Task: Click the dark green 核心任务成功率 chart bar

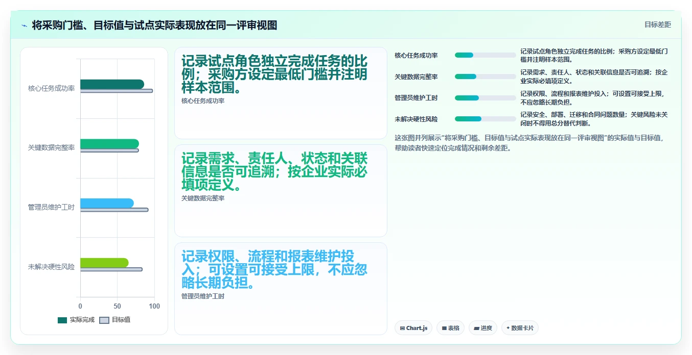Action: (x=112, y=84)
